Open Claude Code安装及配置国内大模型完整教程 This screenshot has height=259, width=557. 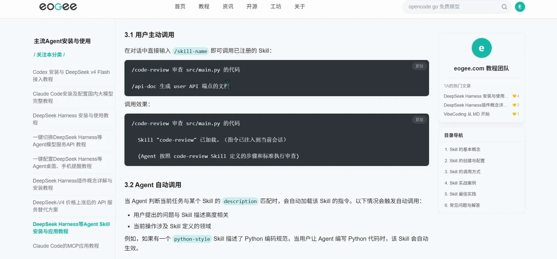73,97
